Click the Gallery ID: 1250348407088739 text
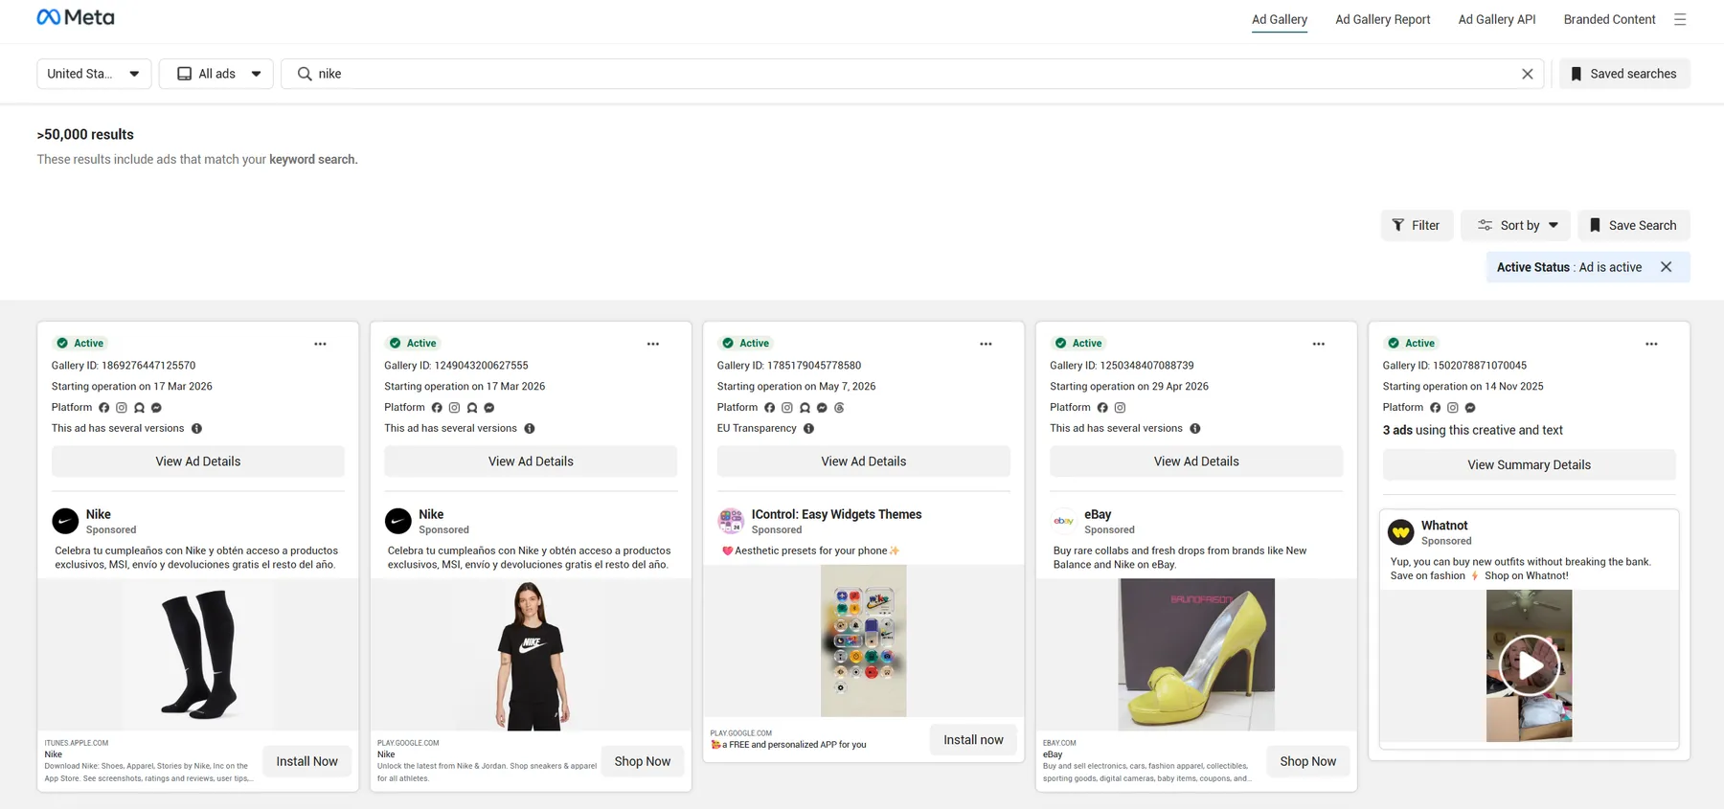 (1122, 366)
